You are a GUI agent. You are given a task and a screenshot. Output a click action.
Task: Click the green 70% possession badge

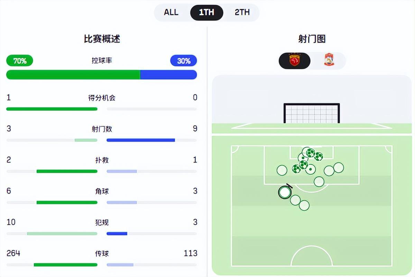pyautogui.click(x=20, y=61)
